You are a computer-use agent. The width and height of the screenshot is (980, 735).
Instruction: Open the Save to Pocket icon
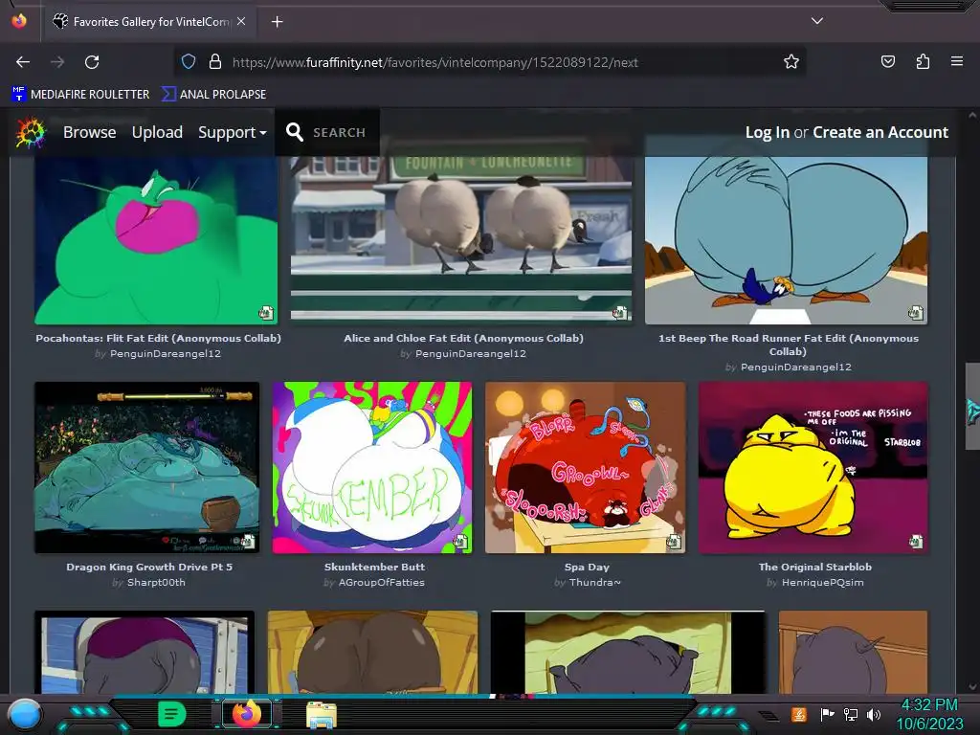point(887,62)
